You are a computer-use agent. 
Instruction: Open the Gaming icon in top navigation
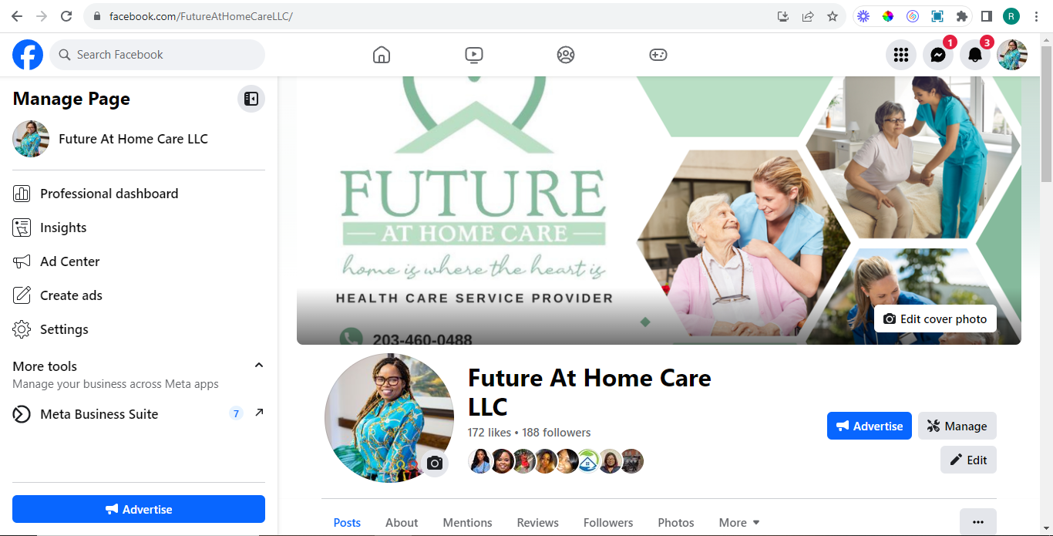658,55
